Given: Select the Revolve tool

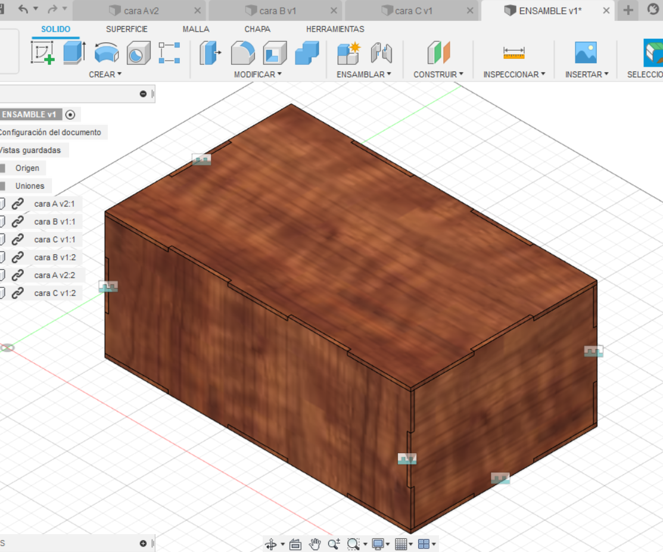Looking at the screenshot, I should point(107,53).
